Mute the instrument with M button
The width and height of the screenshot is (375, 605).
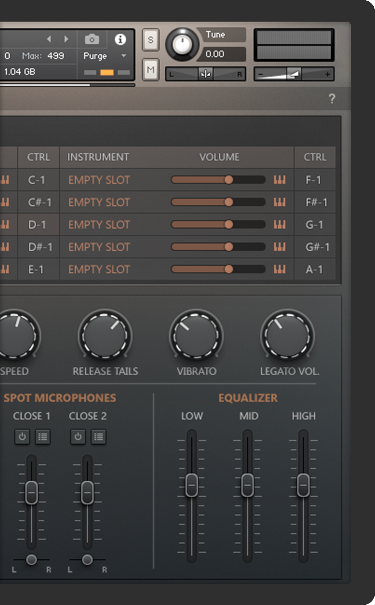pyautogui.click(x=151, y=70)
